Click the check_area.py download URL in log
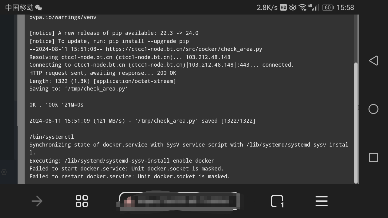Image resolution: width=388 pixels, height=218 pixels. pos(184,49)
